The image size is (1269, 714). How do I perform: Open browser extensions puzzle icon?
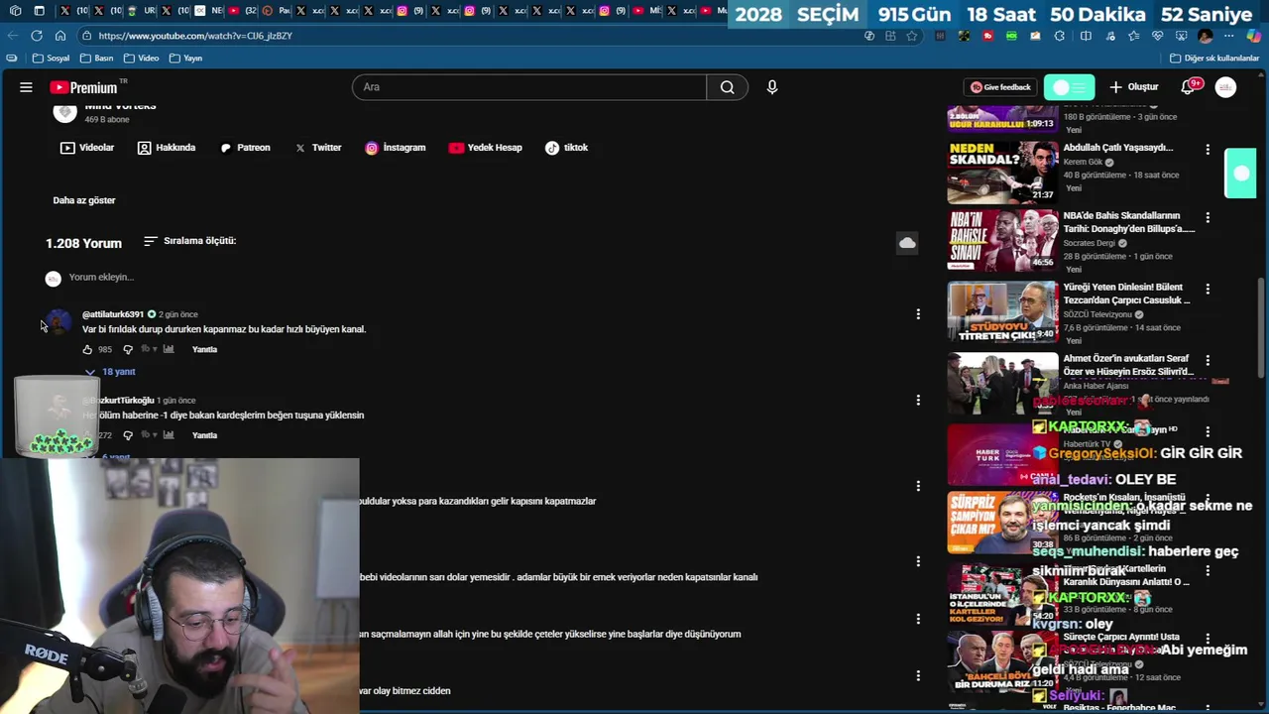[1060, 36]
